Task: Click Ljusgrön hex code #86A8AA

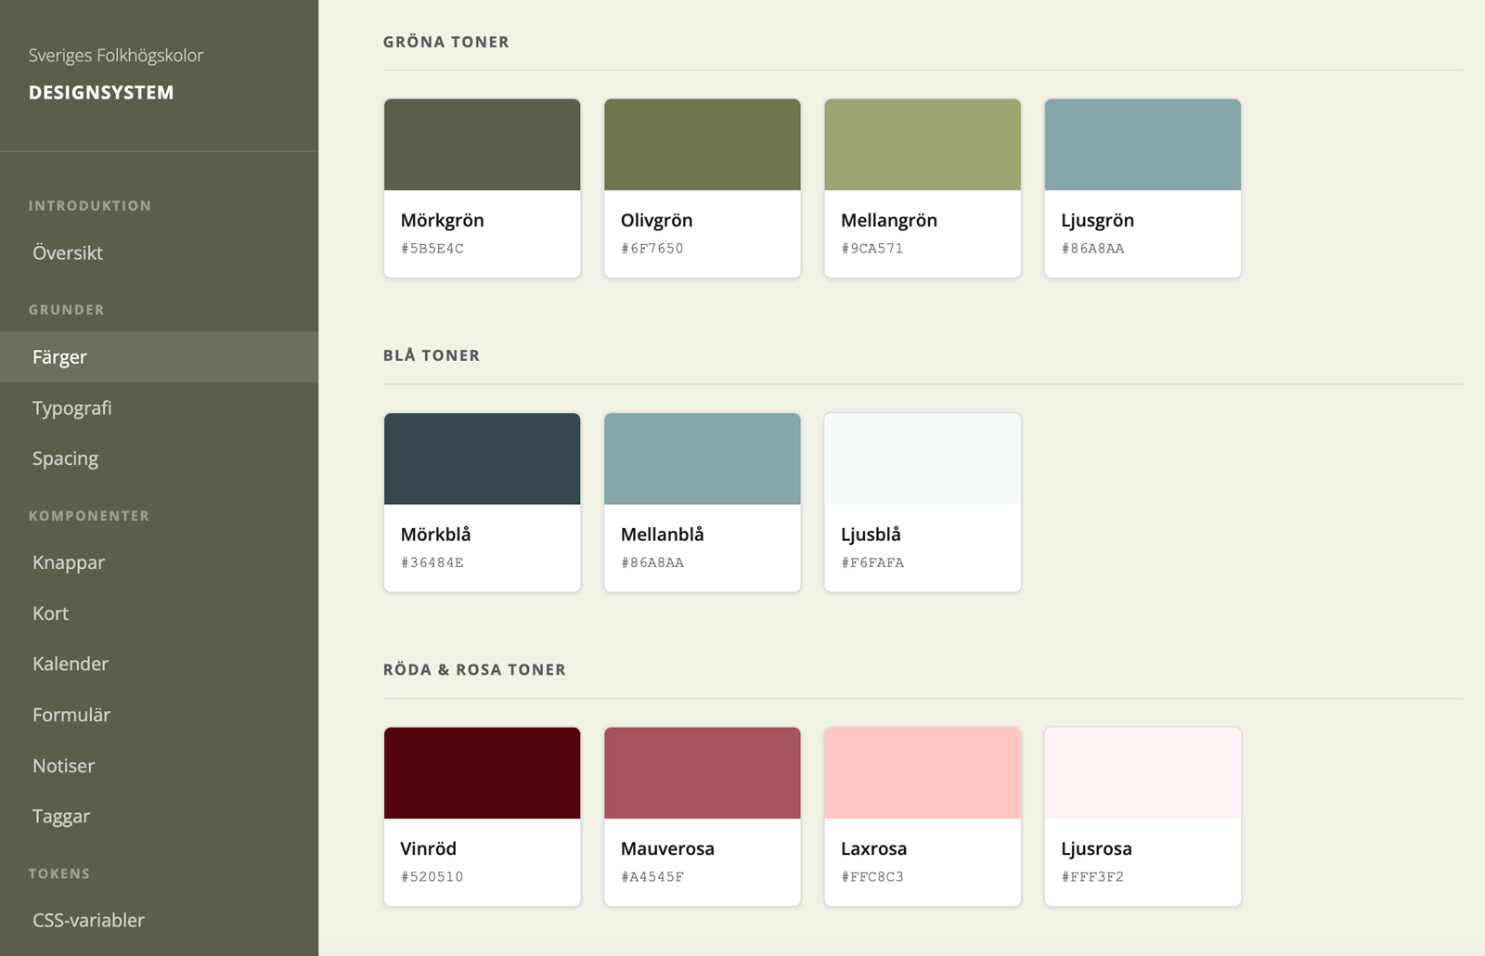Action: [x=1092, y=249]
